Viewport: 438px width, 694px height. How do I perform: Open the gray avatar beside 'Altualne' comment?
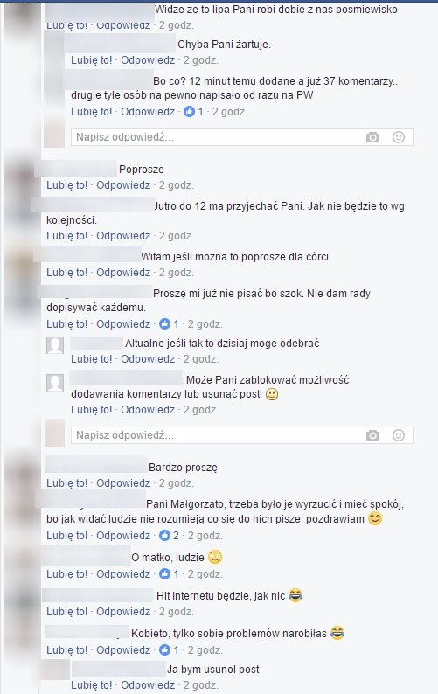(55, 345)
